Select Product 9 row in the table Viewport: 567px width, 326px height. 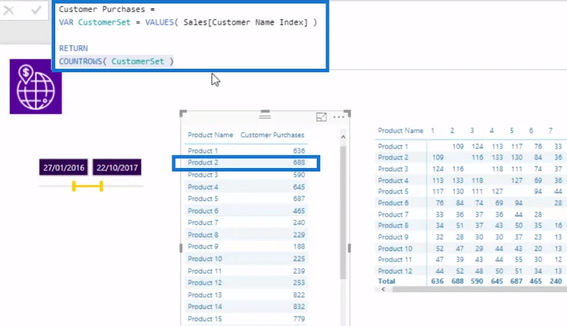click(x=246, y=247)
